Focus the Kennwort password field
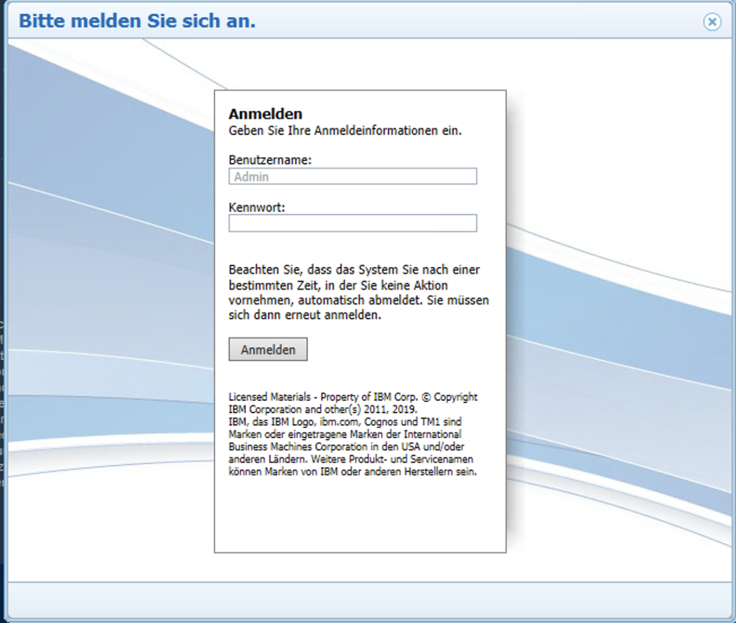Viewport: 736px width, 623px height. point(352,223)
